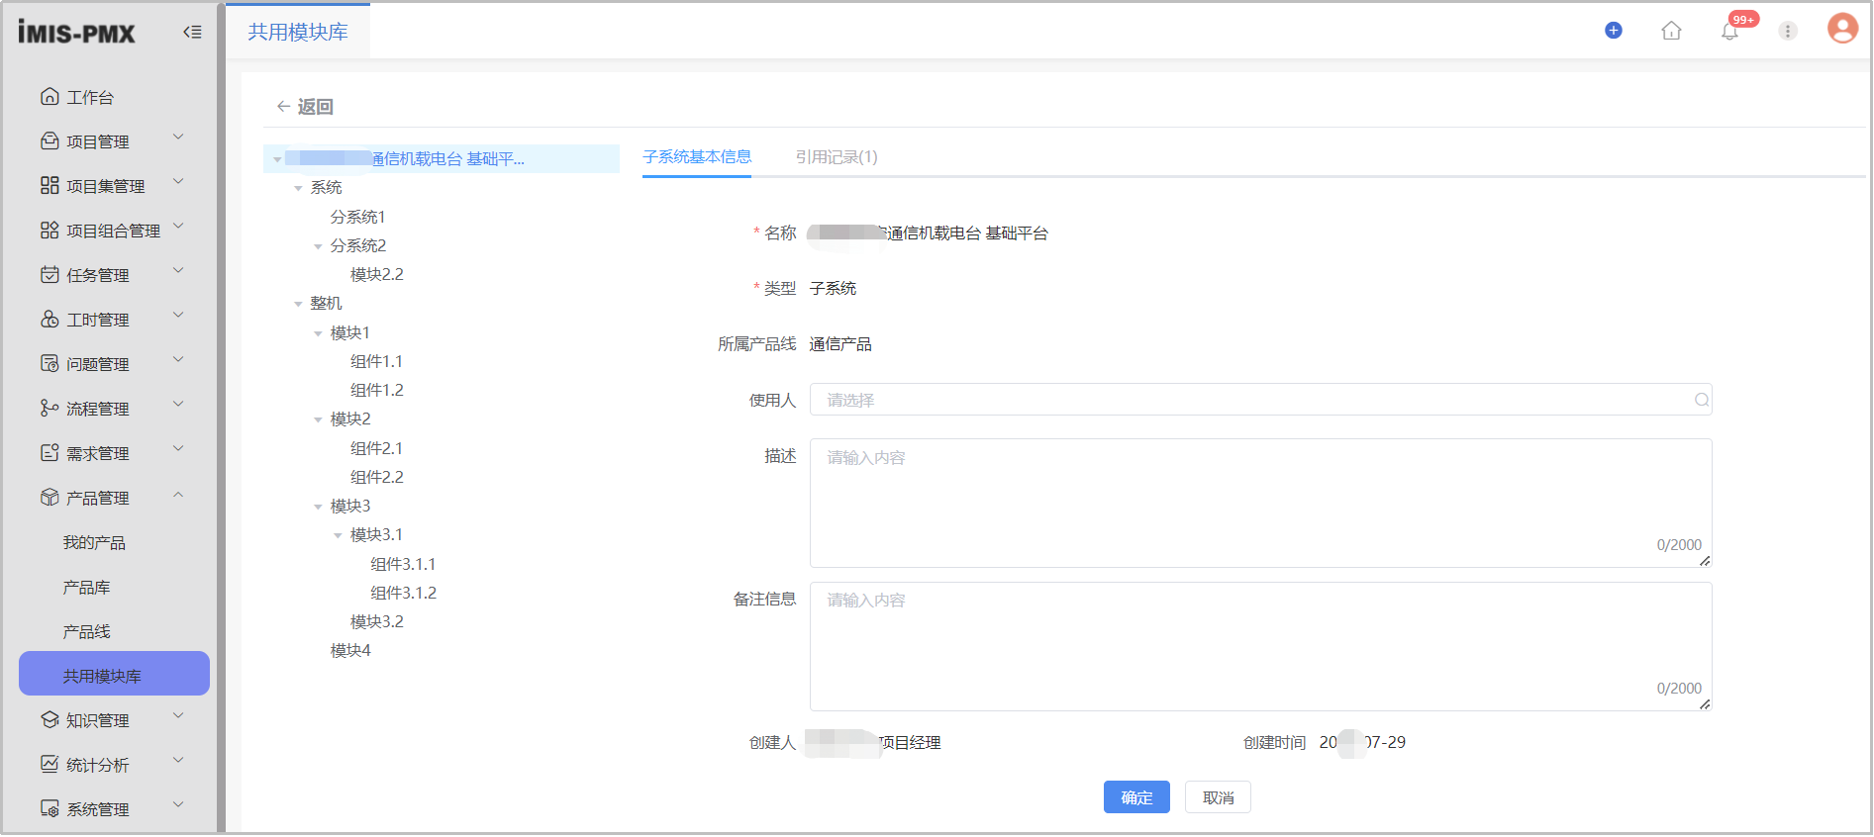Open user avatar profile menu

[x=1841, y=29]
